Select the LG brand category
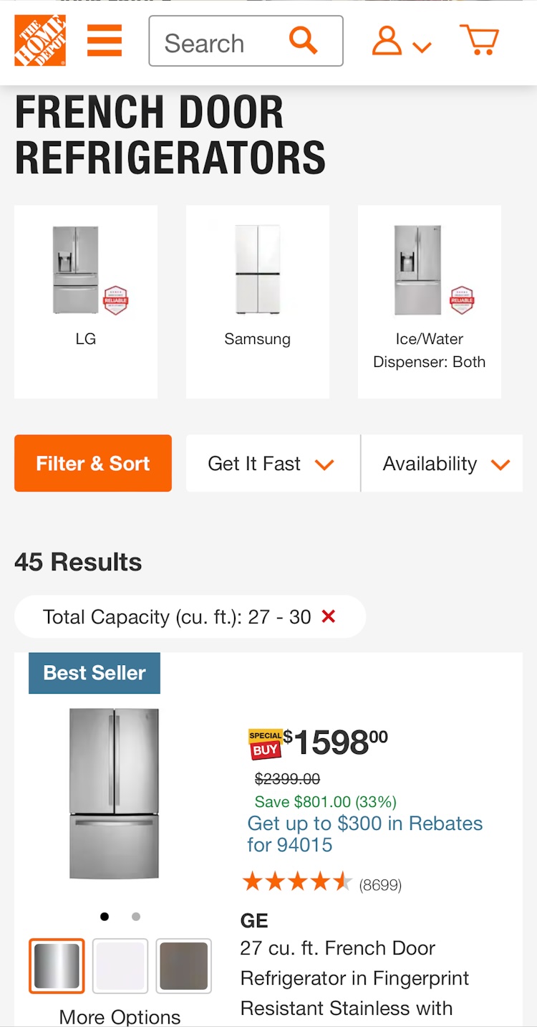This screenshot has height=1027, width=537. tap(86, 301)
